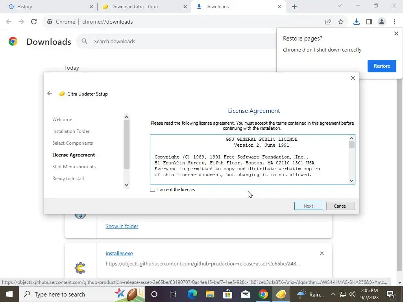Close the History tab

pyautogui.click(x=91, y=7)
